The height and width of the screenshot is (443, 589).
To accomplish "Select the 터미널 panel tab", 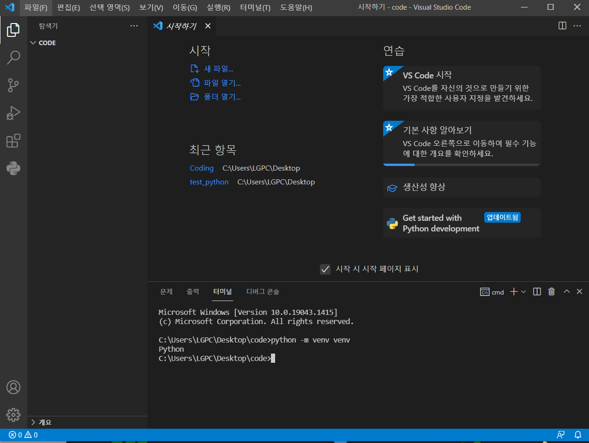I will click(222, 291).
